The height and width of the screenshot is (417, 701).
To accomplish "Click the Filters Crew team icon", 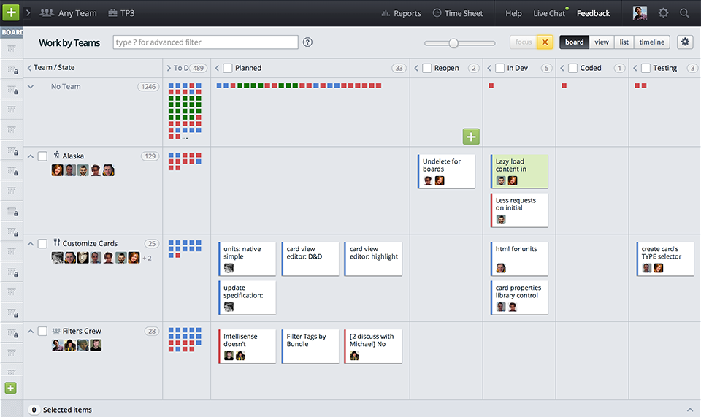I will tap(56, 331).
